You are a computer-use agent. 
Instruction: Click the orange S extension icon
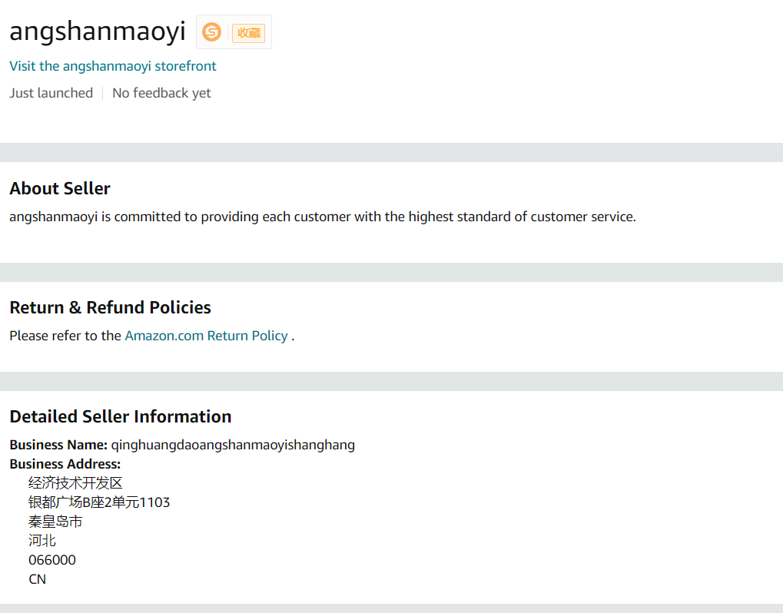[211, 32]
